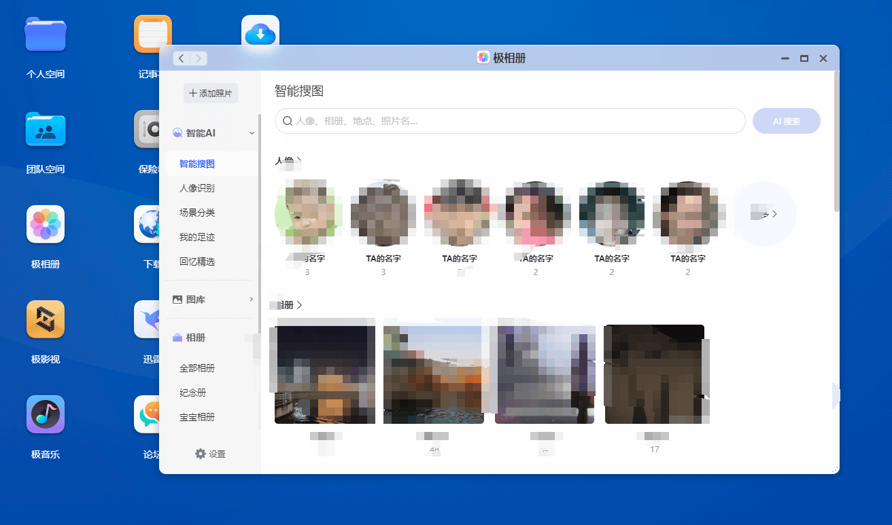The height and width of the screenshot is (525, 892).
Task: Click the main panel vertical scrollbar
Action: click(x=836, y=143)
